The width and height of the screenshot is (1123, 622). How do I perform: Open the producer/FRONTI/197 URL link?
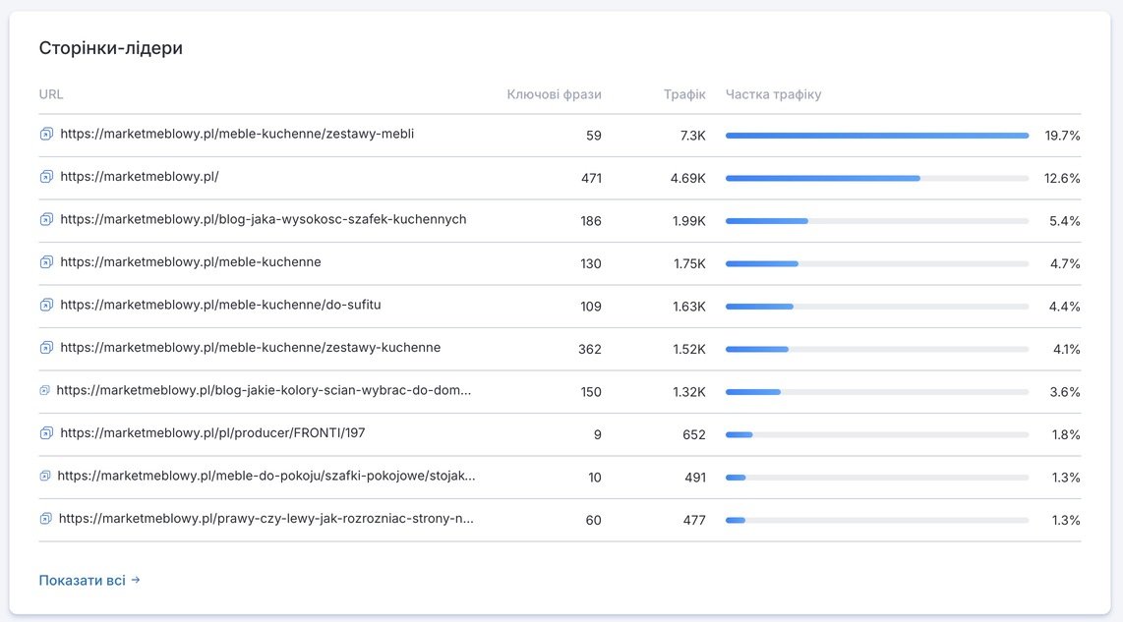pos(212,433)
